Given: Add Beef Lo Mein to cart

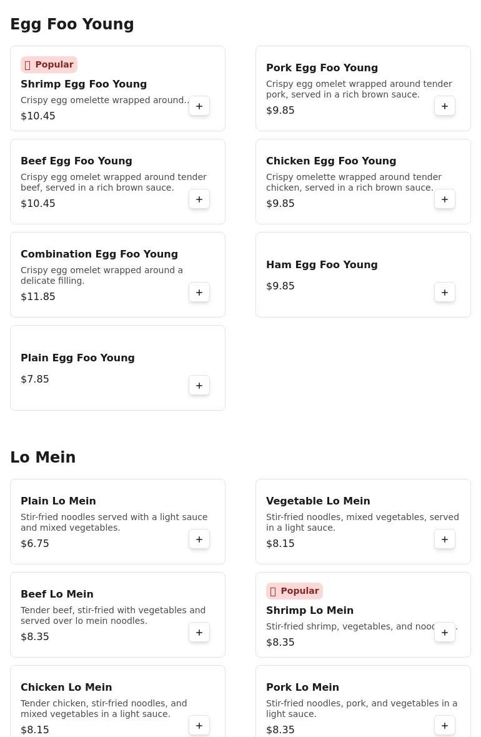Looking at the screenshot, I should (199, 633).
